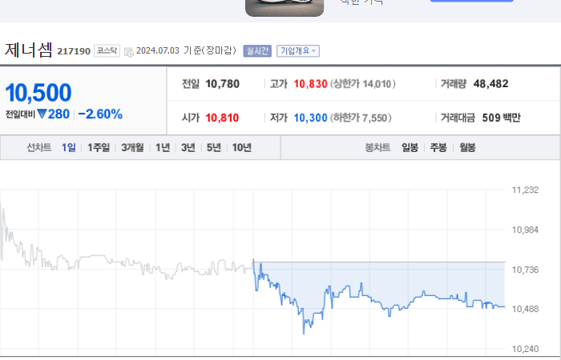
Task: Click the y-axis label 11,232
Action: [525, 190]
